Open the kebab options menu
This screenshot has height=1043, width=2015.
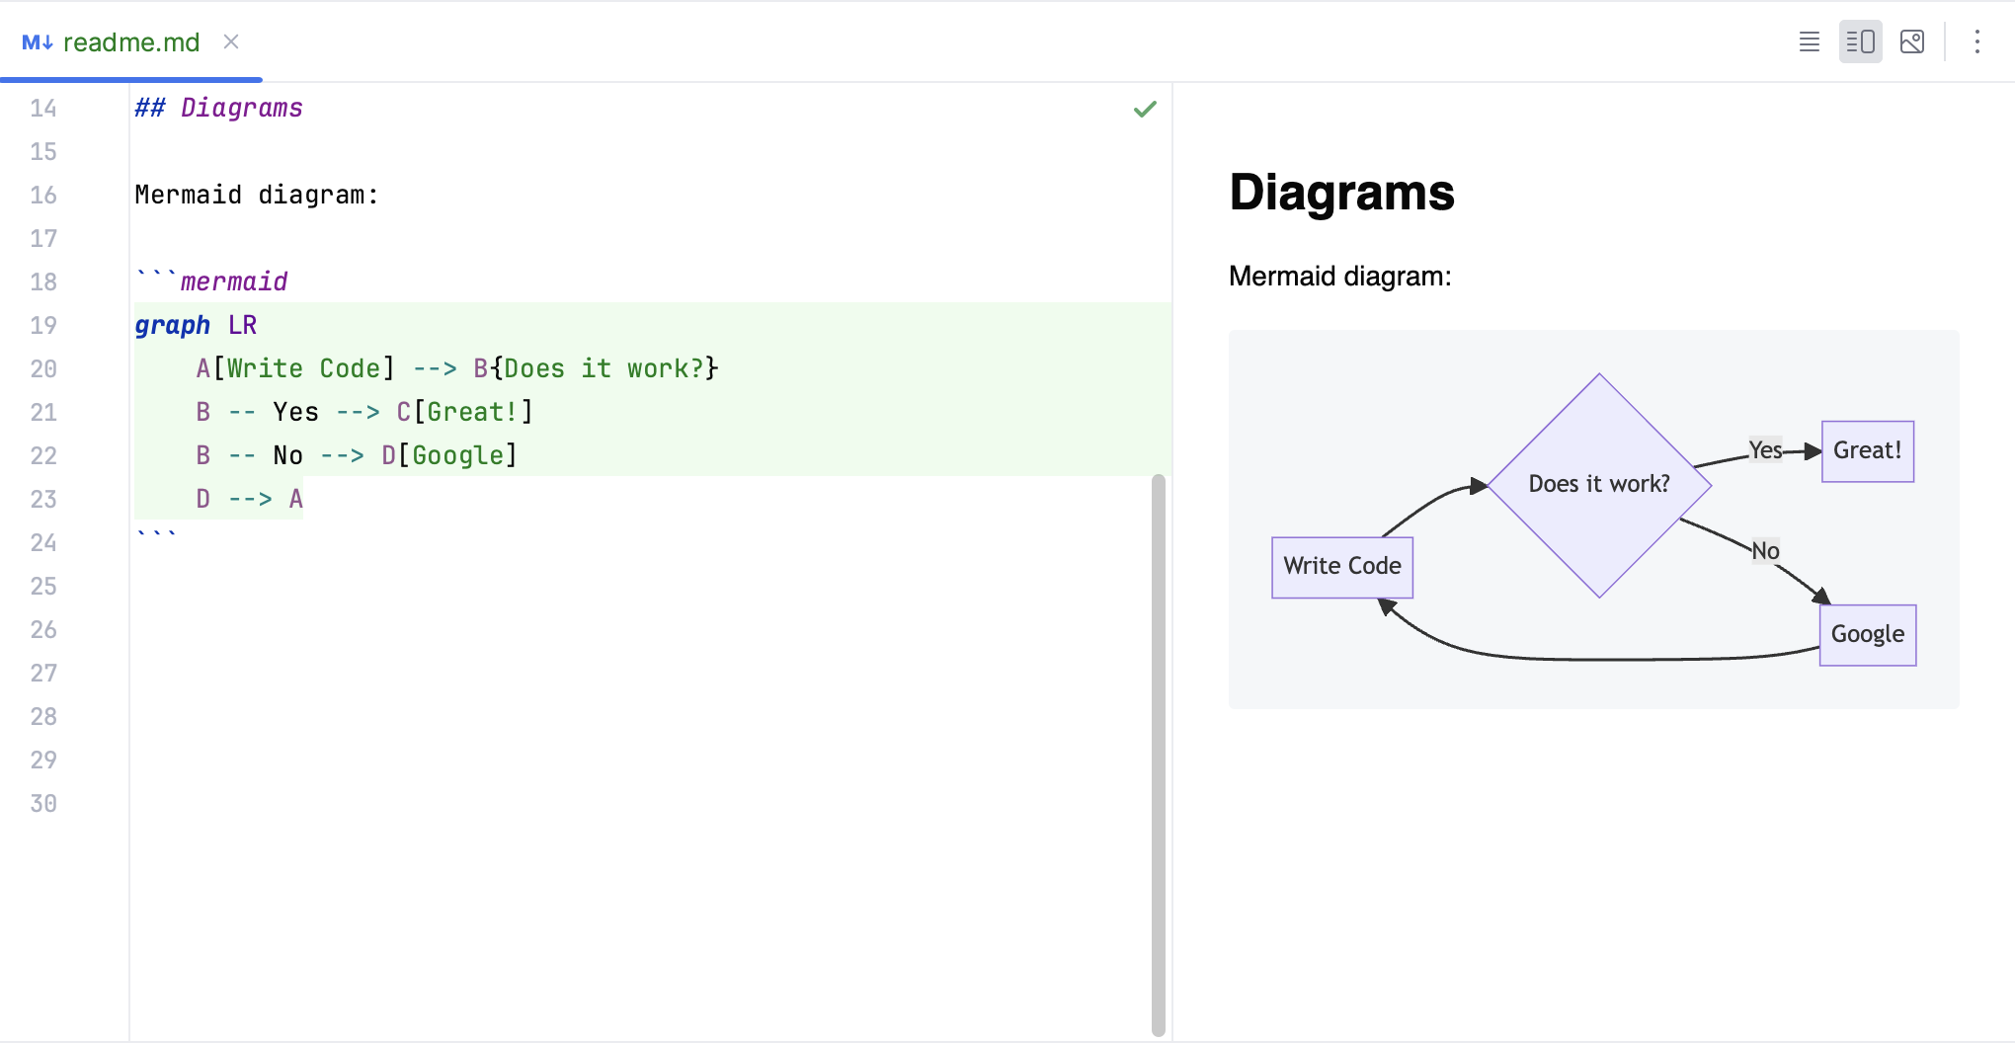tap(1976, 41)
